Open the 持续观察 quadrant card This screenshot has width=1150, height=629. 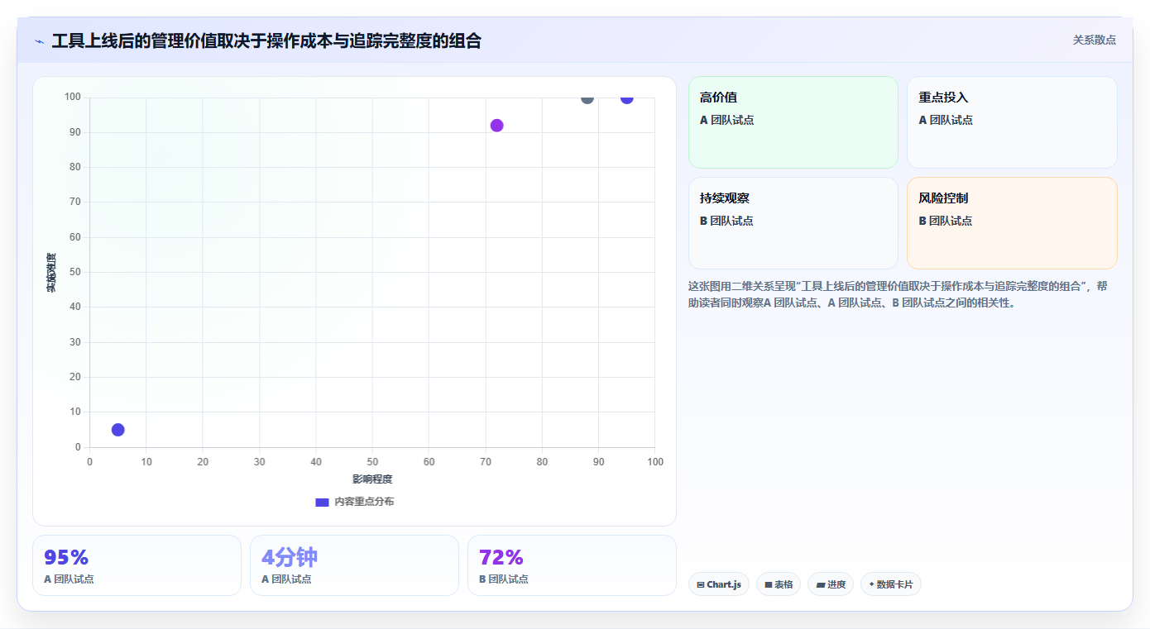793,223
